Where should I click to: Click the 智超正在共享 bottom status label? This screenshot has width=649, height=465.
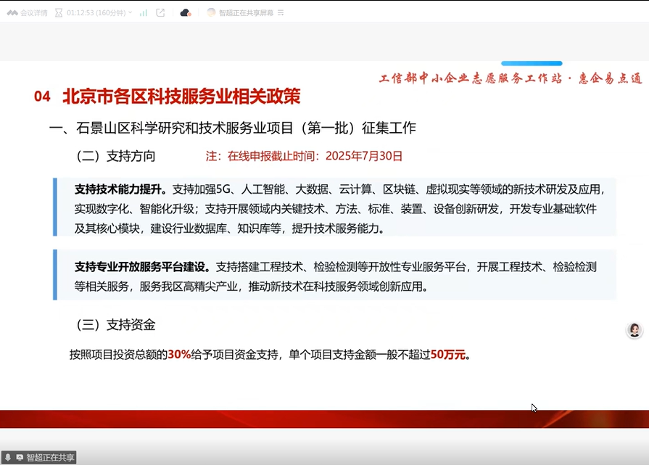(x=50, y=458)
